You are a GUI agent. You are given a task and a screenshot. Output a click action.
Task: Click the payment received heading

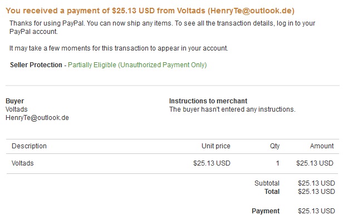pos(150,11)
